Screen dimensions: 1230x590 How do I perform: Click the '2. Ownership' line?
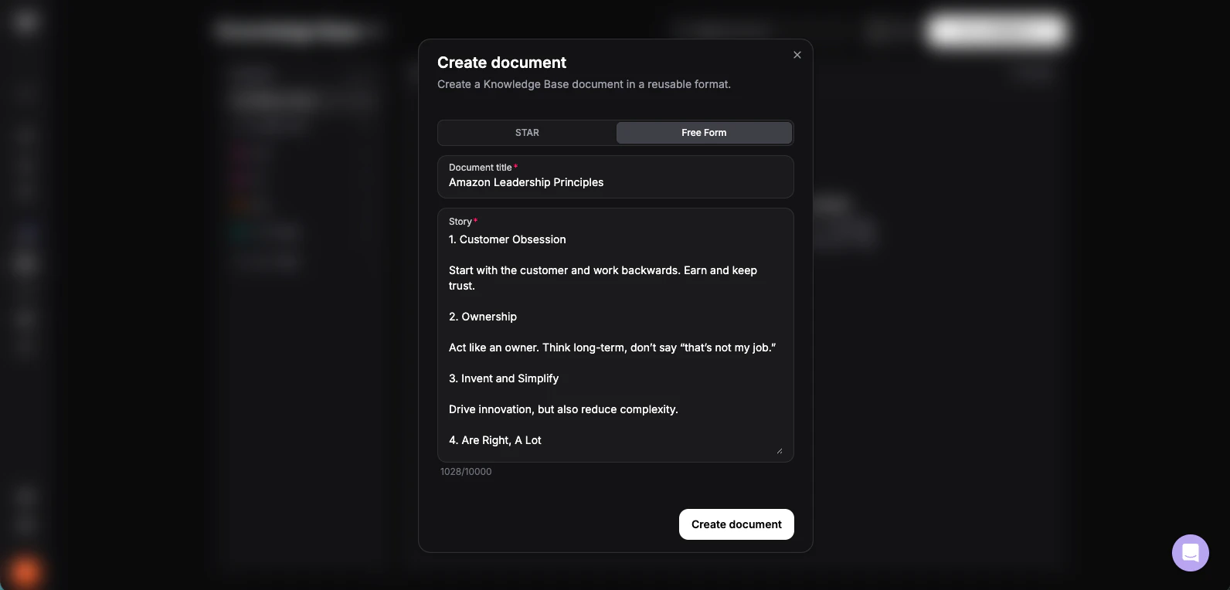coord(483,317)
